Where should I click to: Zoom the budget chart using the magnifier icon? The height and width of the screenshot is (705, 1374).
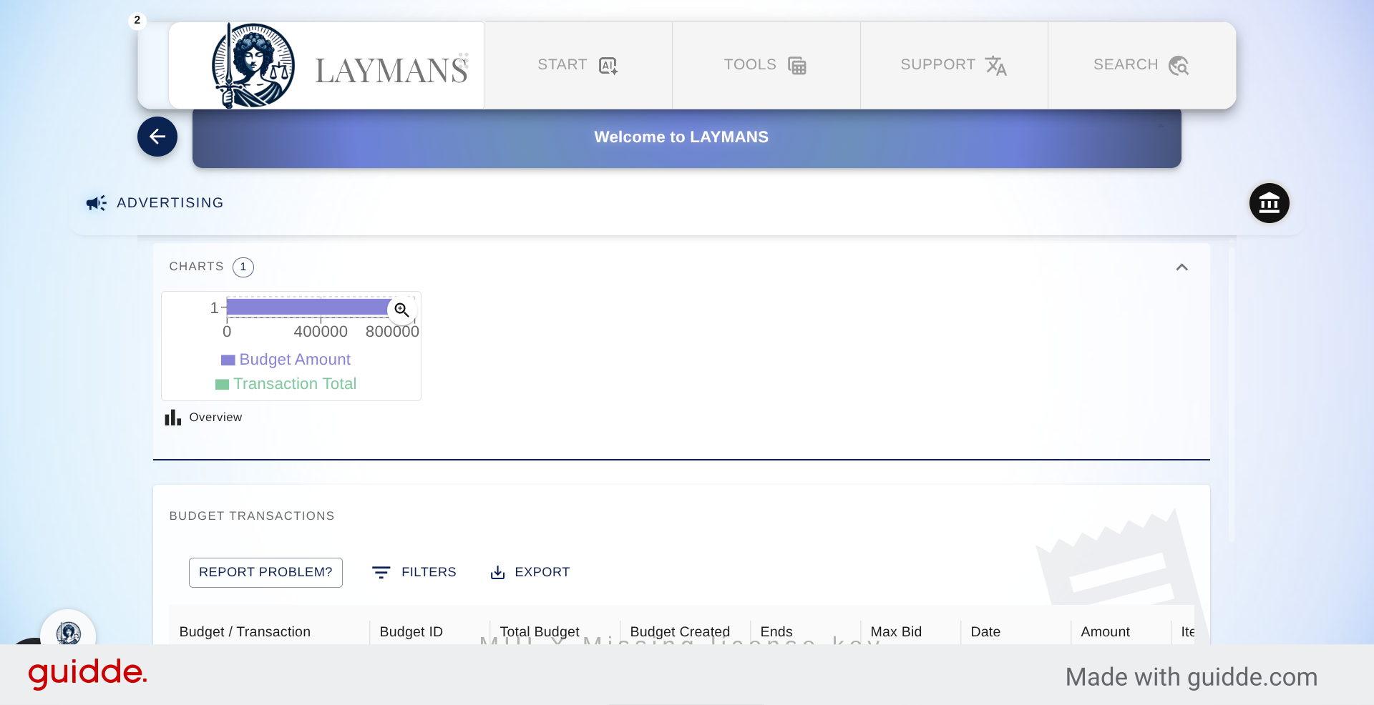[401, 310]
